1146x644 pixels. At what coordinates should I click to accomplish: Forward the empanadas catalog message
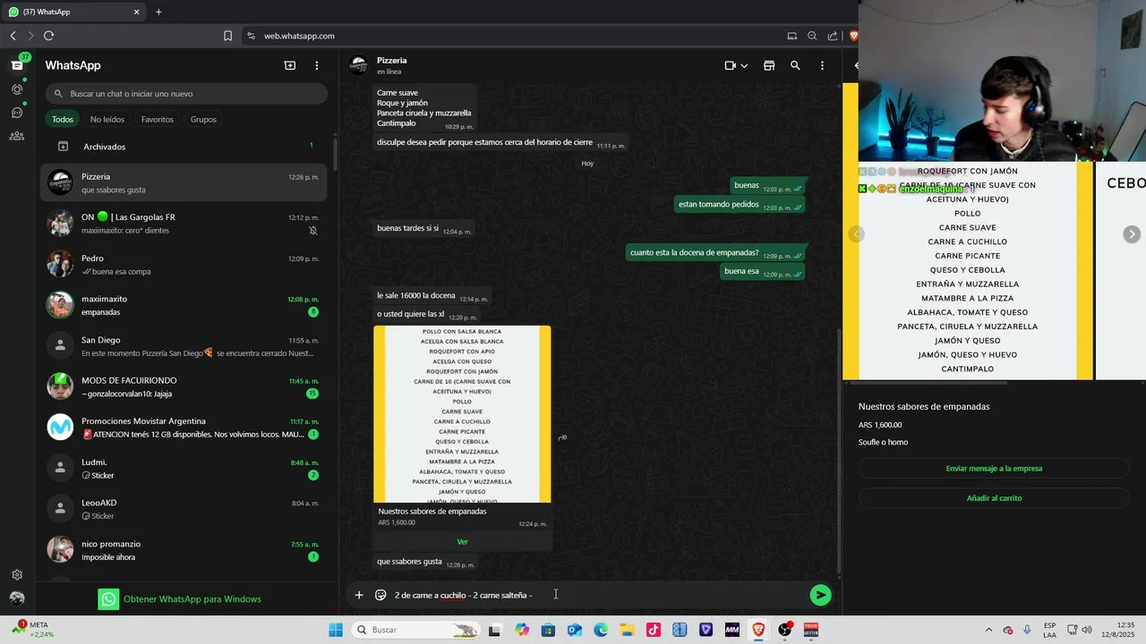click(562, 437)
